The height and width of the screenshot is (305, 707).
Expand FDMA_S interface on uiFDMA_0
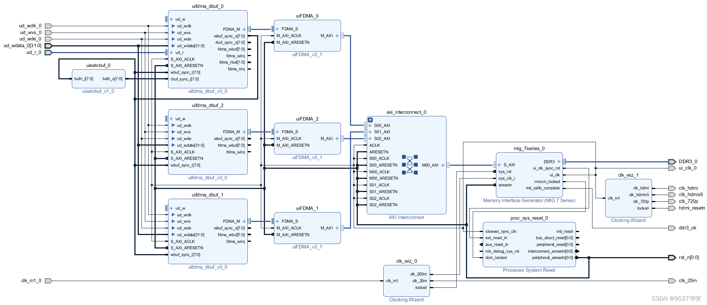point(277,29)
